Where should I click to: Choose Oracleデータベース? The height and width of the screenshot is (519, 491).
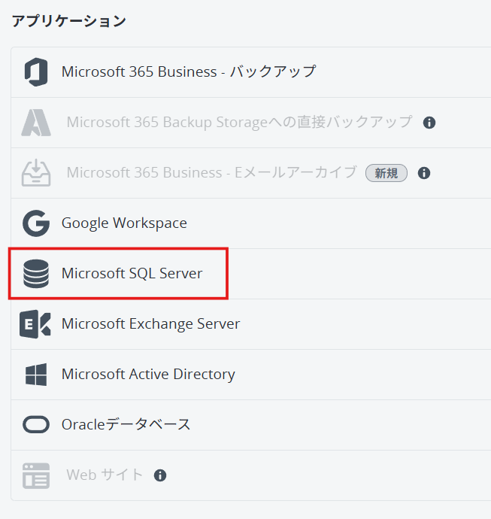click(x=126, y=424)
